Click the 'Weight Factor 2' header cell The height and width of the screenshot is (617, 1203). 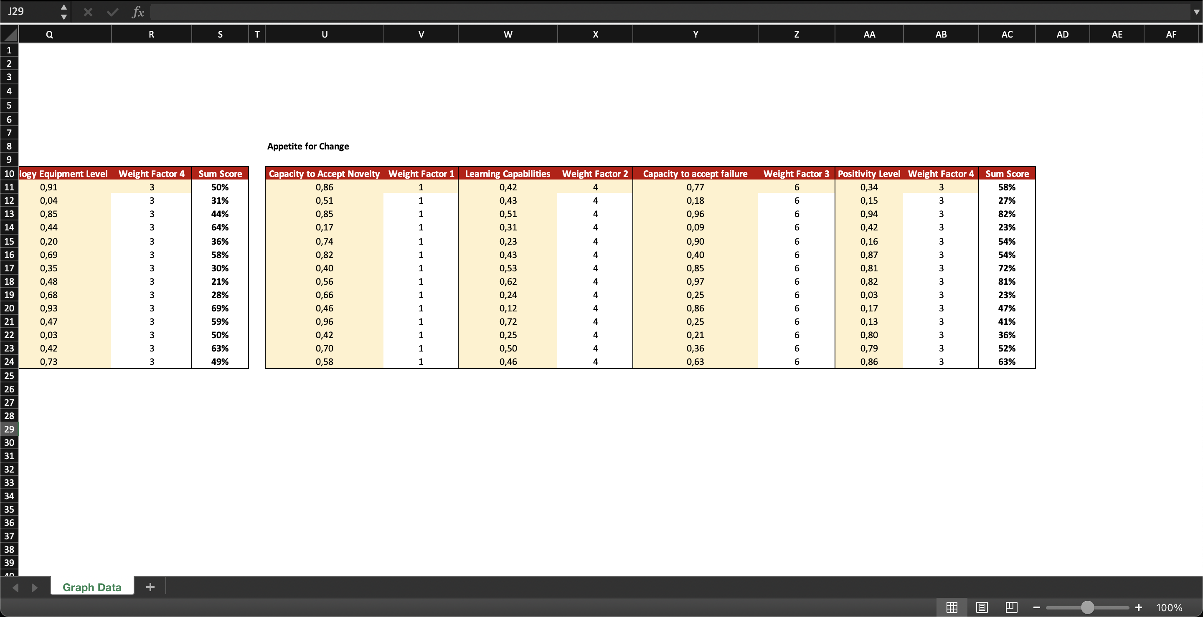point(595,174)
